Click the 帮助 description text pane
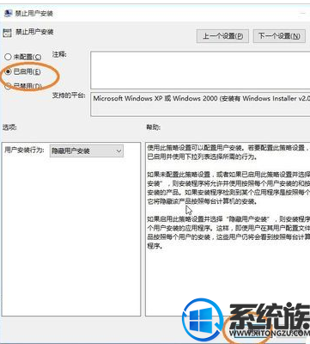 coord(228,230)
